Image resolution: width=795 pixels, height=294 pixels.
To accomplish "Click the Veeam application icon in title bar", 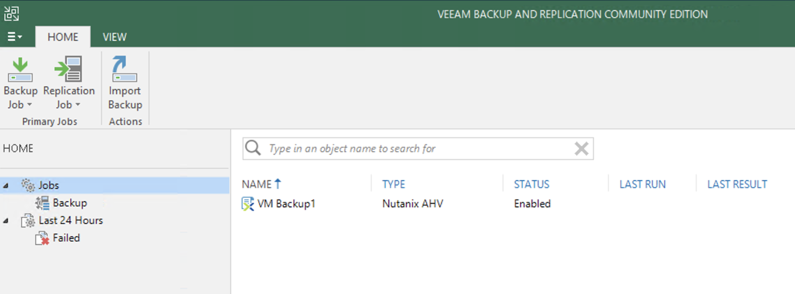I will click(11, 14).
